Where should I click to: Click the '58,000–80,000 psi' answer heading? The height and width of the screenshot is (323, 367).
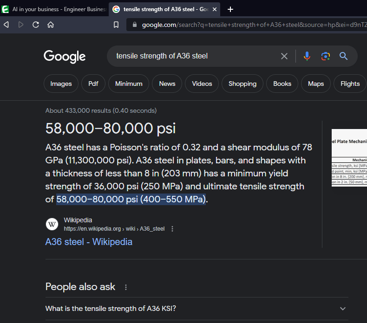[111, 128]
